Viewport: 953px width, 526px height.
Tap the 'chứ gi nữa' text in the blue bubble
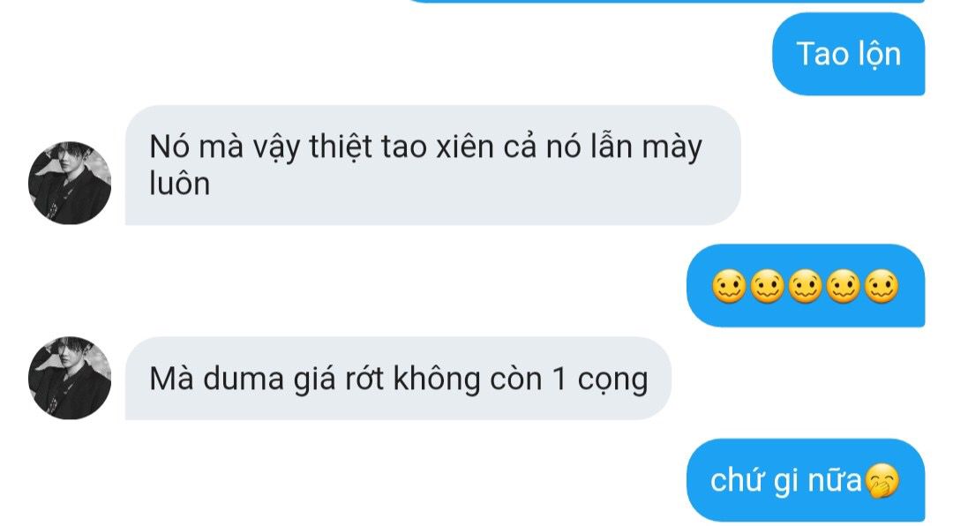click(x=786, y=480)
